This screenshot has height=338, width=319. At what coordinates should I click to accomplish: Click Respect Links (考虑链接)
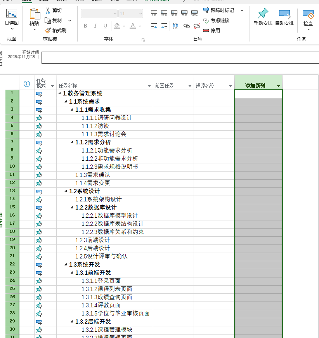(216, 21)
